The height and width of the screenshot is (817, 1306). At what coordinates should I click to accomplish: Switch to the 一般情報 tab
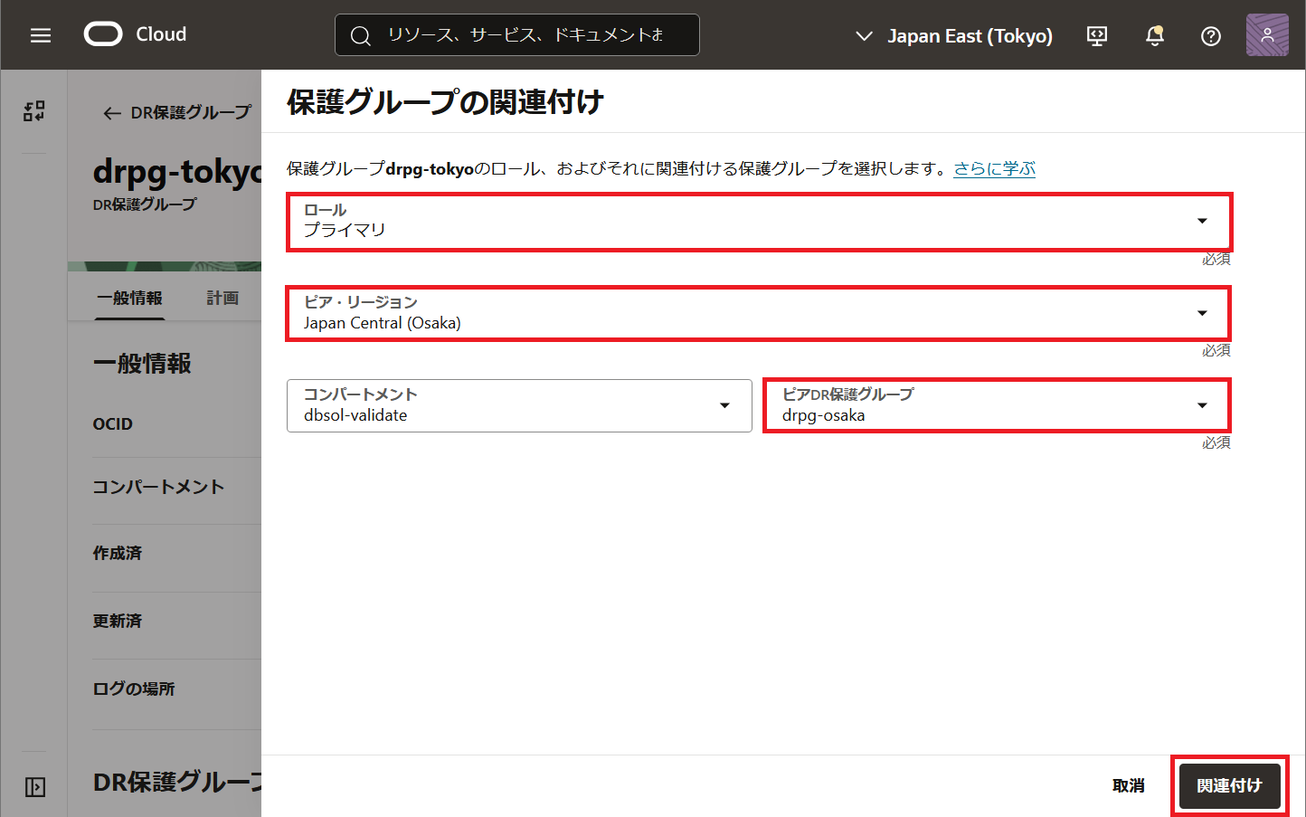129,298
